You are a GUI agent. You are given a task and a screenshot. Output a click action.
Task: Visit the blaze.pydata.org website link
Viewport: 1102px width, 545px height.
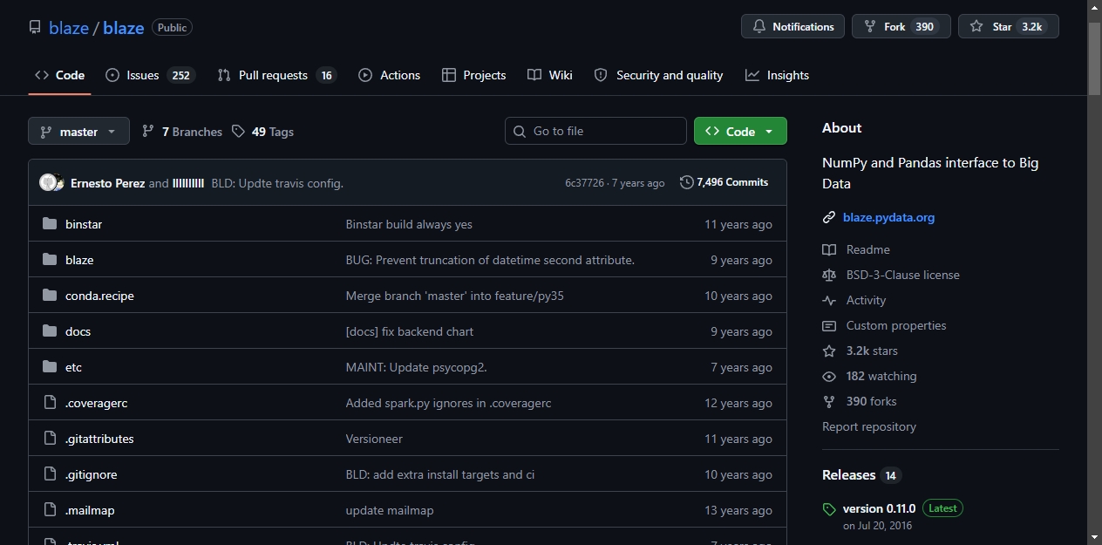(x=888, y=217)
